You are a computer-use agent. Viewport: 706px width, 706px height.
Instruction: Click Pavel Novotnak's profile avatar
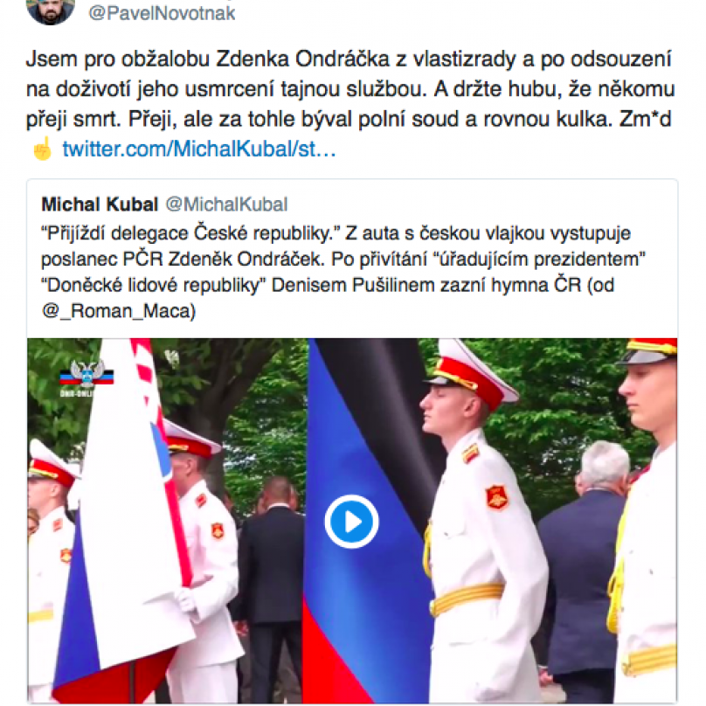coord(51,10)
